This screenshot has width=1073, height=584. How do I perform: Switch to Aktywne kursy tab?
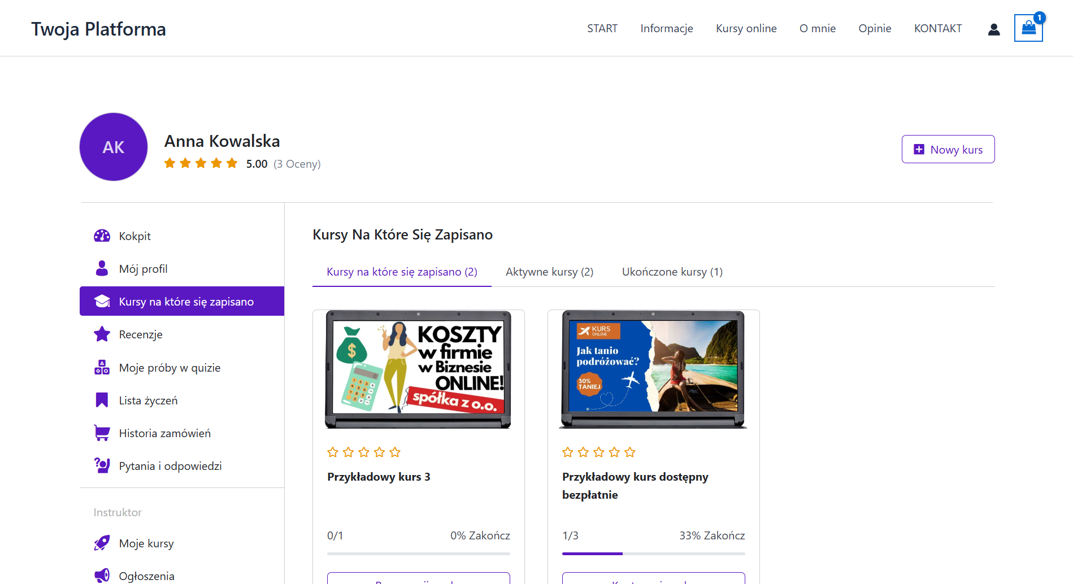point(549,272)
